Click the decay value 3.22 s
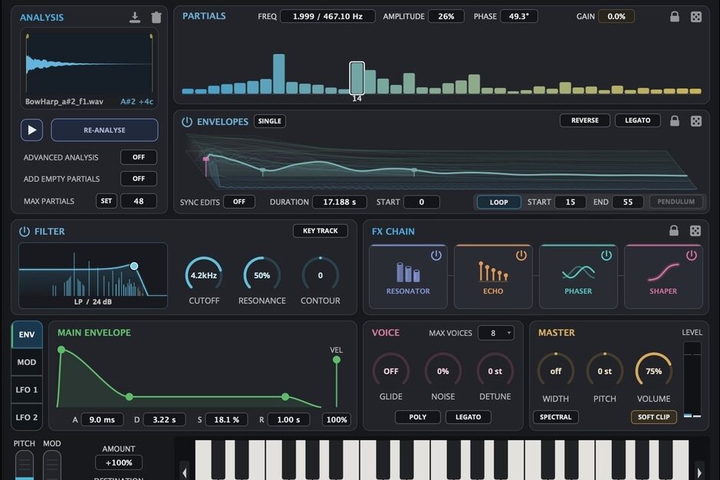The image size is (720, 480). pos(164,420)
